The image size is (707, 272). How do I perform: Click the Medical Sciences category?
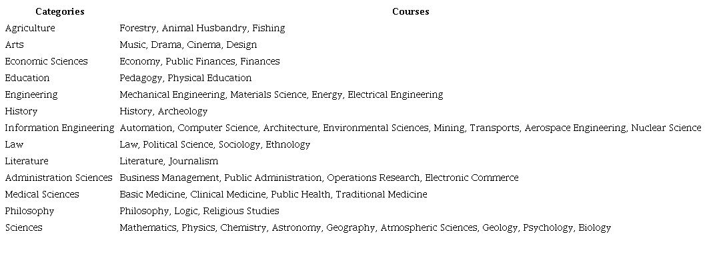point(42,195)
